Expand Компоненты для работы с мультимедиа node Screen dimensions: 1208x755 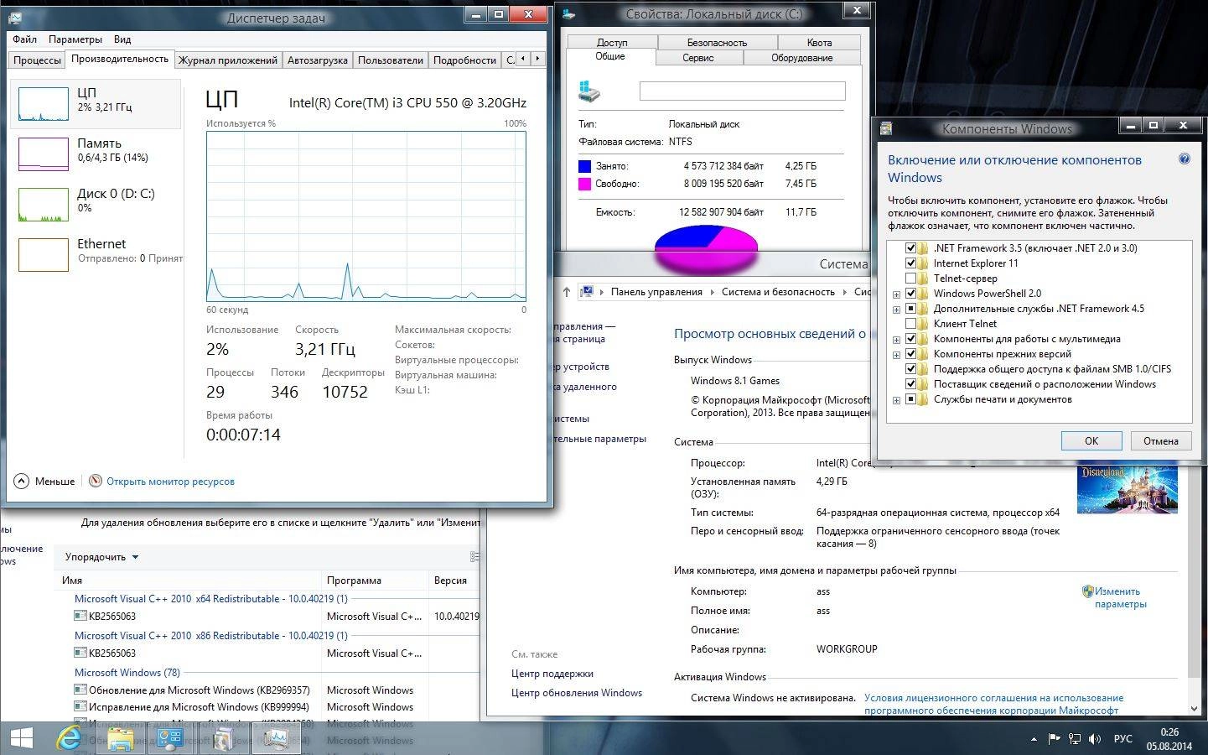tap(896, 340)
